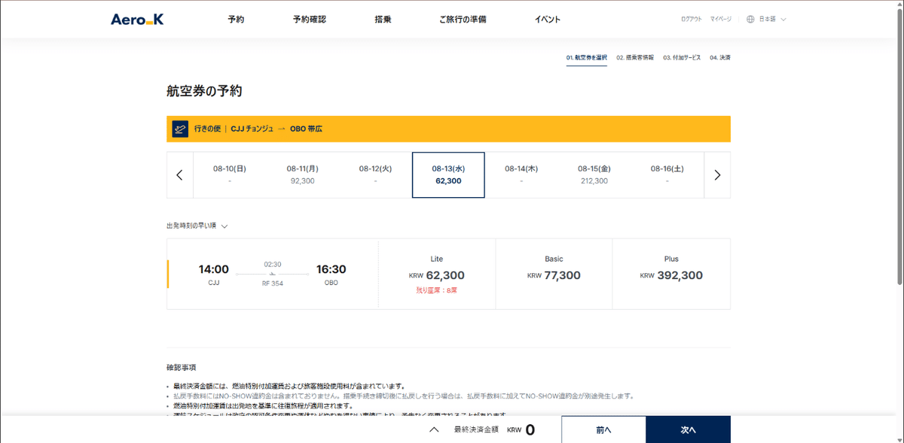Click the 航空券の予約 heading
Viewport: 904px width, 443px height.
pyautogui.click(x=204, y=91)
